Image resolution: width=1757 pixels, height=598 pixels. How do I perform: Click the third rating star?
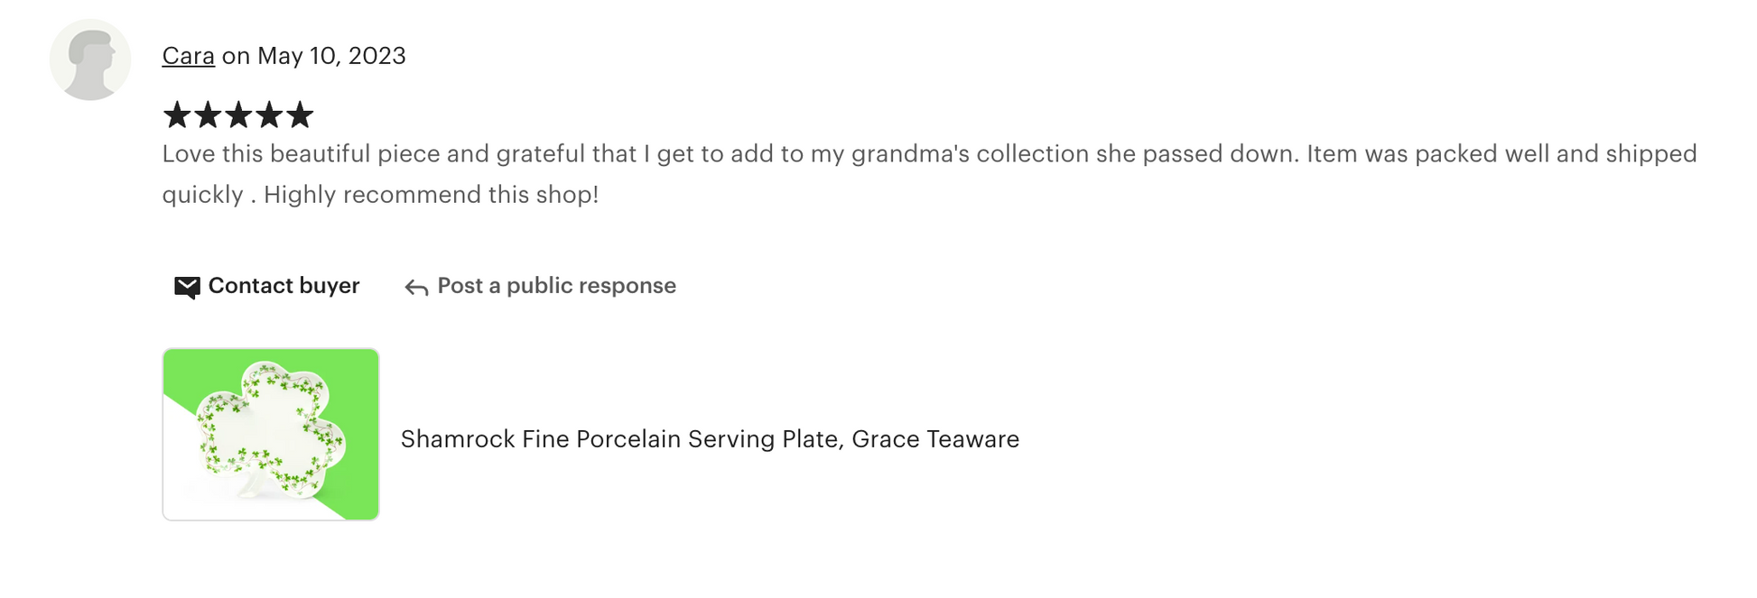pyautogui.click(x=238, y=115)
